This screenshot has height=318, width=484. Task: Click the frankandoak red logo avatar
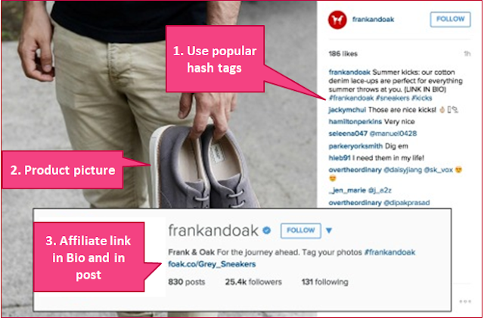click(x=337, y=20)
